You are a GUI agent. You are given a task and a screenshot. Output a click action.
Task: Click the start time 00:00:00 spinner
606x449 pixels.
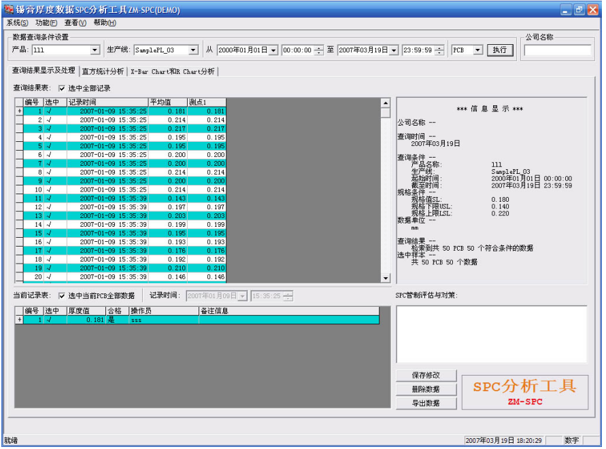[319, 50]
